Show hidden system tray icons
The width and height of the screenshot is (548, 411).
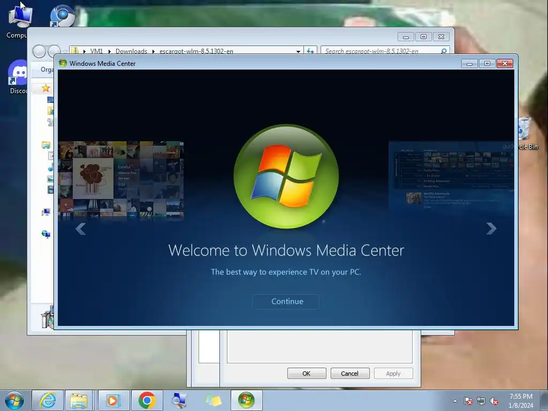tap(455, 401)
